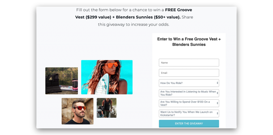Click the form heading Enter to Win
This screenshot has width=273, height=135.
point(189,42)
